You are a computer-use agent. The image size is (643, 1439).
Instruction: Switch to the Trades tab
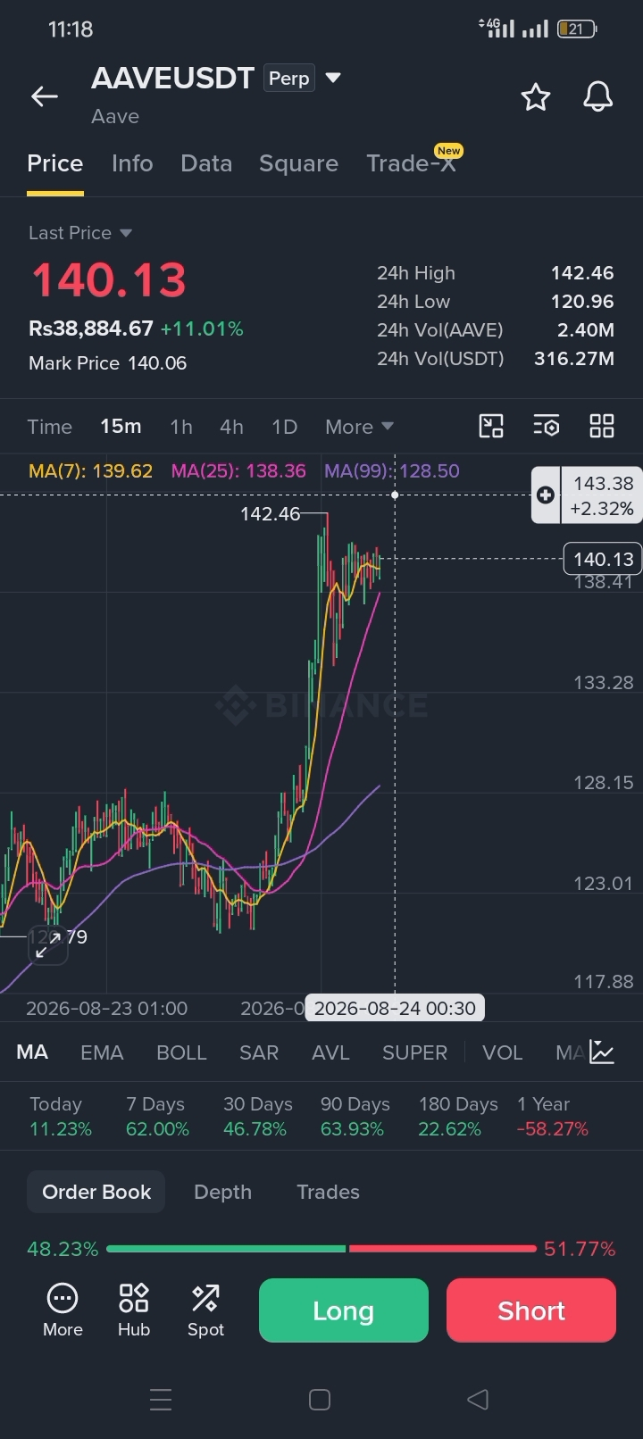[328, 1192]
